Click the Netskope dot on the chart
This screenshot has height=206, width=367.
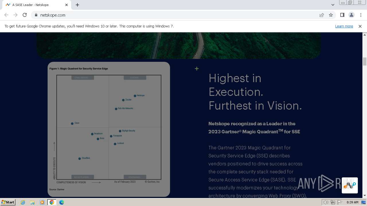pos(135,96)
